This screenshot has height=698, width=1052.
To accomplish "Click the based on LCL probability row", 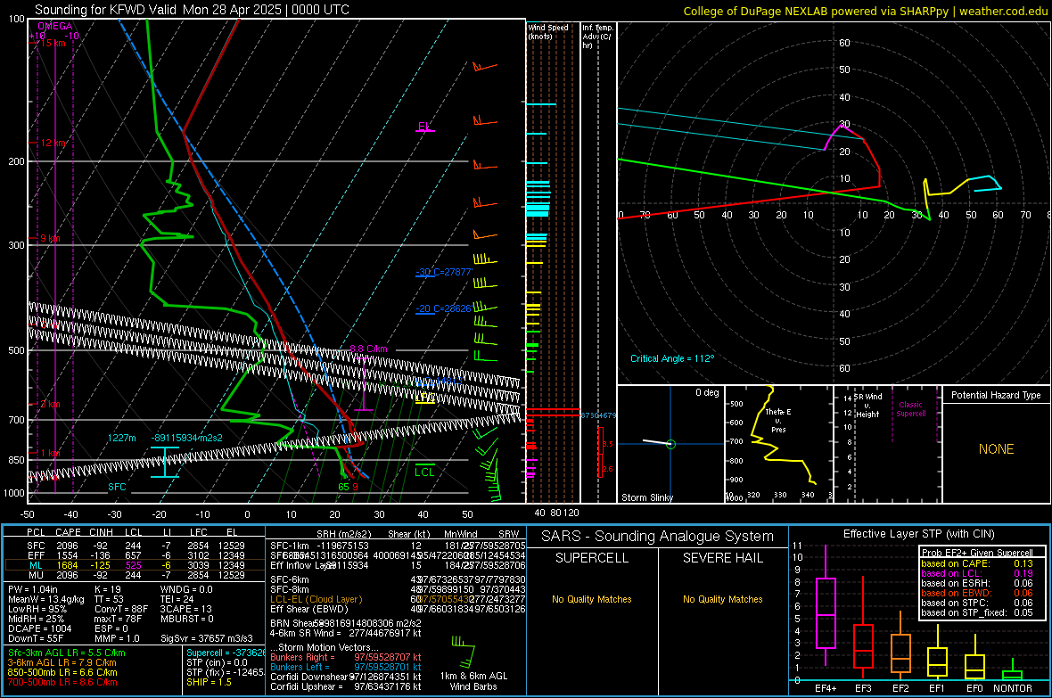I will point(977,573).
